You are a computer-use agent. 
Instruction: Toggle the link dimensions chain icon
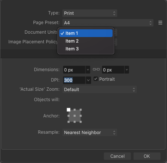(x=96, y=69)
